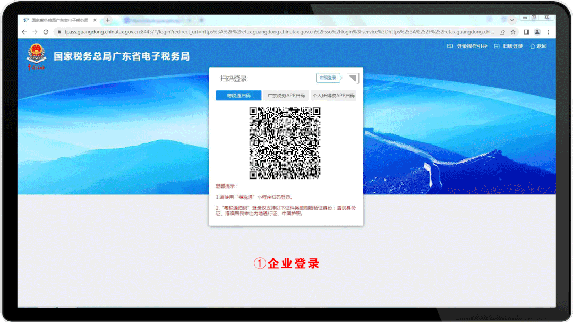
Task: Open the browser profile avatar menu
Action: pyautogui.click(x=537, y=32)
